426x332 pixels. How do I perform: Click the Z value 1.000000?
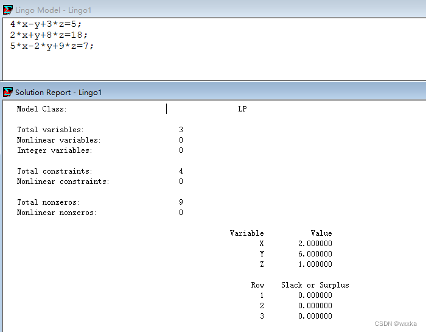pyautogui.click(x=315, y=264)
